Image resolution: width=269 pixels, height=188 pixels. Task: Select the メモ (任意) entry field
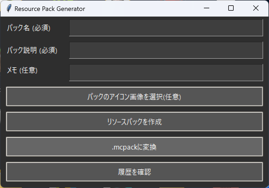pyautogui.click(x=166, y=73)
